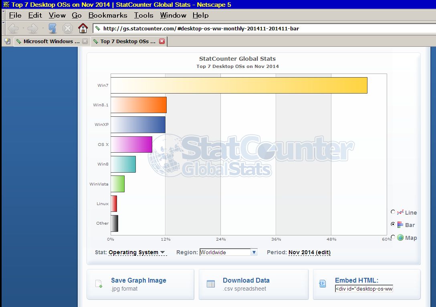Select the Top 7 Desktop OSs tab

point(129,41)
